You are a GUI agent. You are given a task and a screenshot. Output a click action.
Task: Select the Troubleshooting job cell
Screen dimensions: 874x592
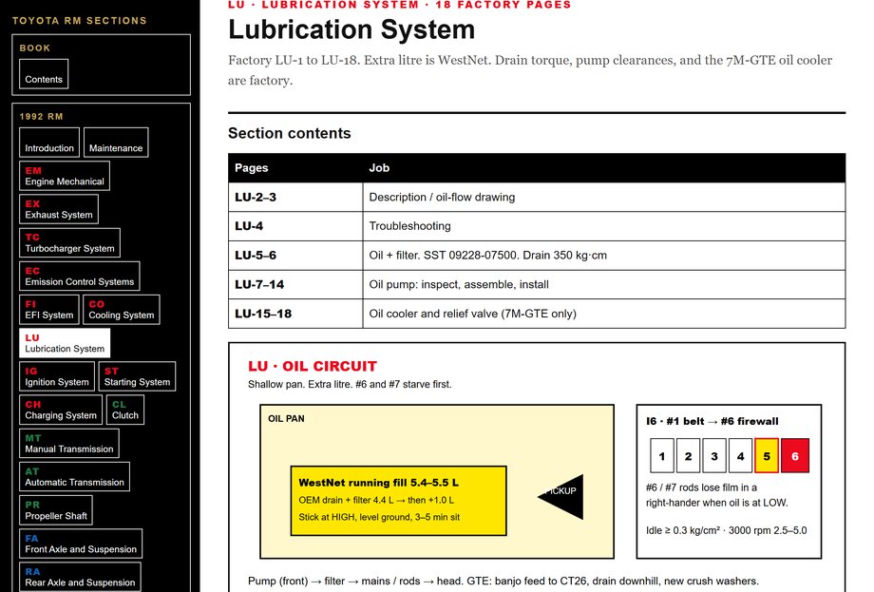604,226
